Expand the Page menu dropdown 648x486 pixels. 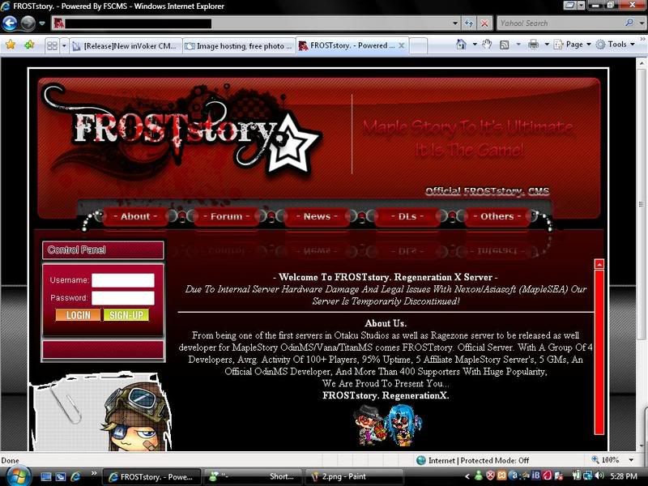(x=574, y=45)
